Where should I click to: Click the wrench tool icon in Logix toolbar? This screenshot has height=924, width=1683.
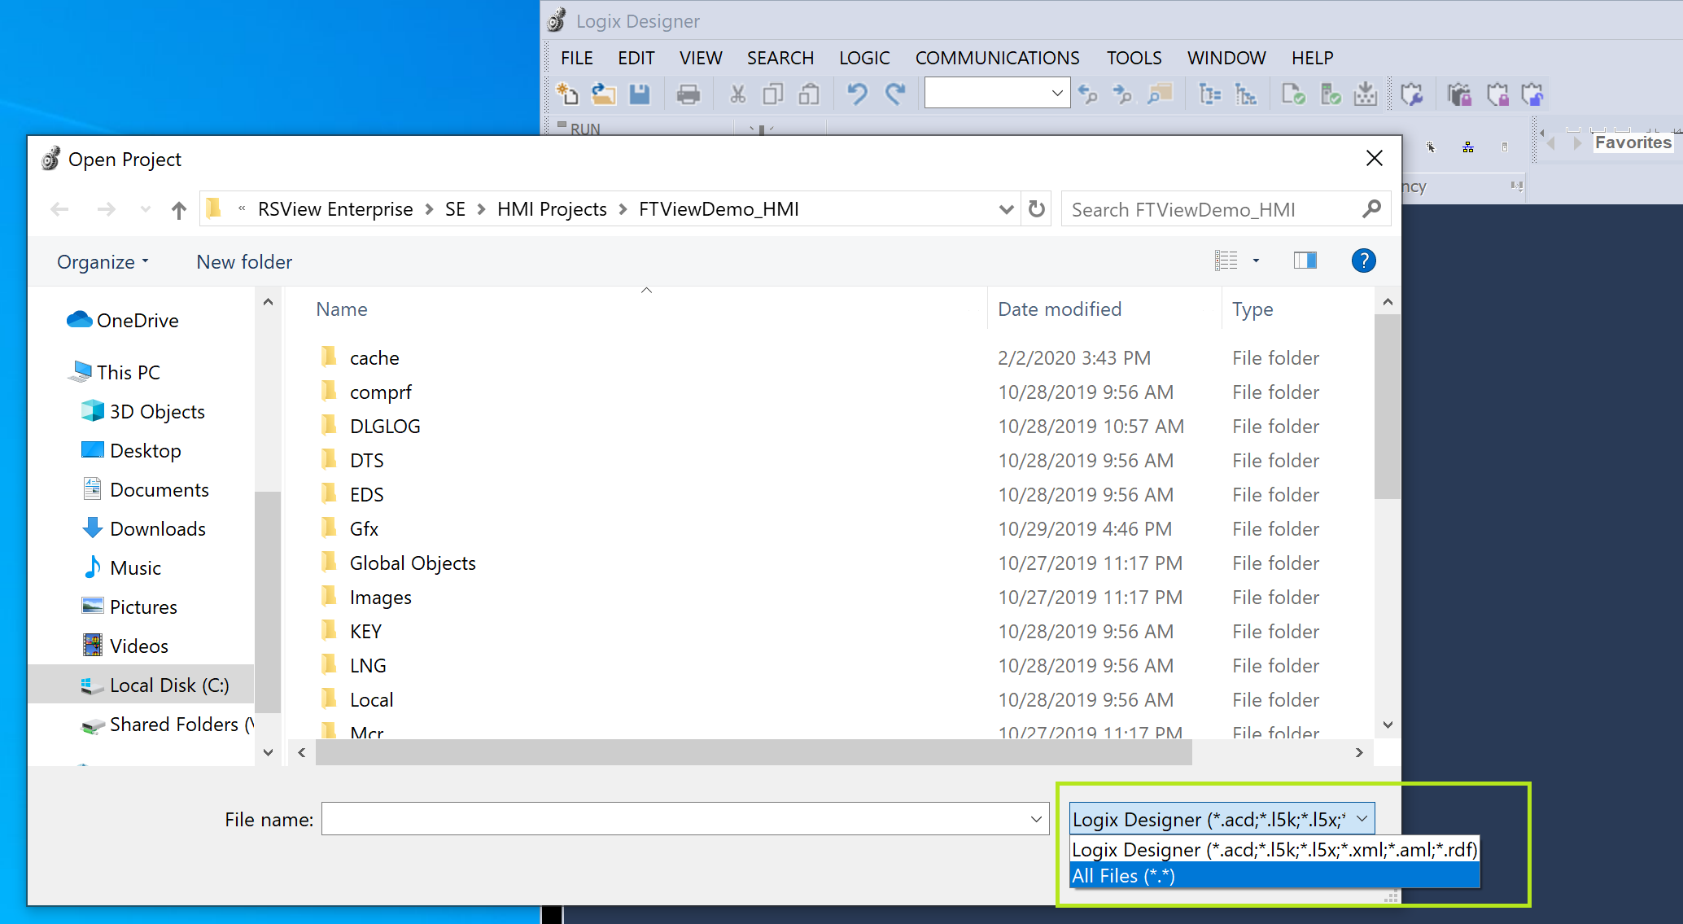click(1413, 94)
